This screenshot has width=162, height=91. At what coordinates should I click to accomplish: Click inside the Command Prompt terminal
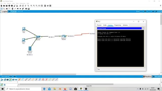point(120,48)
